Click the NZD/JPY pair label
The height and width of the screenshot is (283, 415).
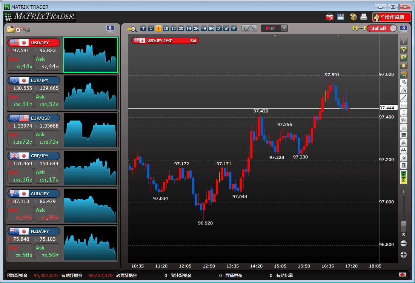34,231
